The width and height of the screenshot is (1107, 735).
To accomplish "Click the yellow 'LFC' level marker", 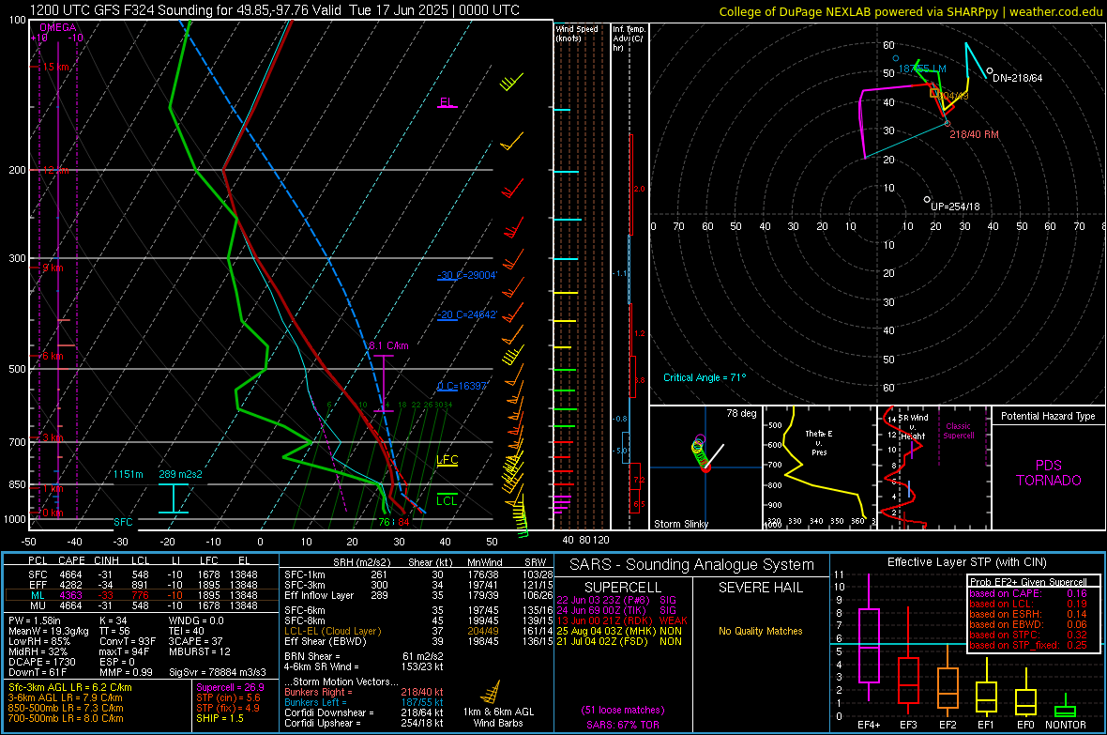I will click(447, 460).
